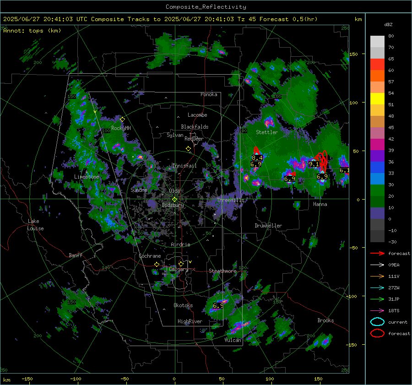
Task: Click the red forecast ellipse legend icon
Action: click(x=377, y=333)
